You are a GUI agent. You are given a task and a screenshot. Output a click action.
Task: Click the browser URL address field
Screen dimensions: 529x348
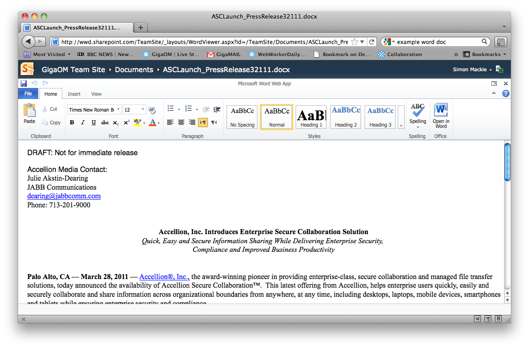click(x=204, y=42)
